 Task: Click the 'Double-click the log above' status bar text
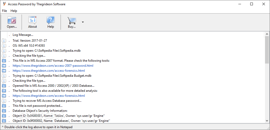click(37, 127)
